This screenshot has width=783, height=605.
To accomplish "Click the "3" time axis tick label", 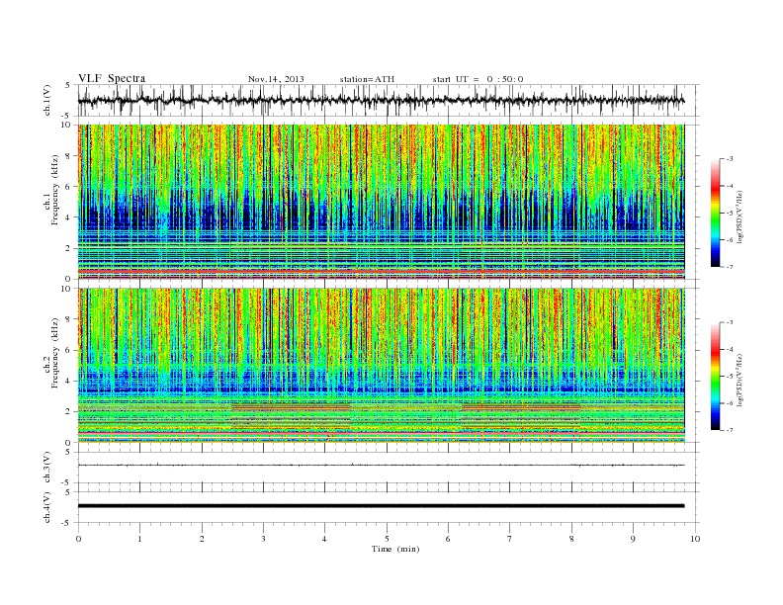I will point(263,539).
